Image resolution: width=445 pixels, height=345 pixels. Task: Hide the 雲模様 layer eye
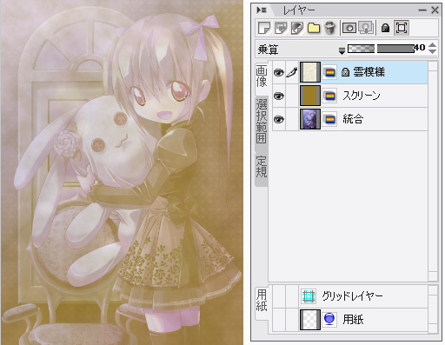279,72
